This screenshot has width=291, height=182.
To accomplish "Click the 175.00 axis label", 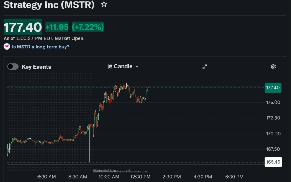I will [273, 102].
